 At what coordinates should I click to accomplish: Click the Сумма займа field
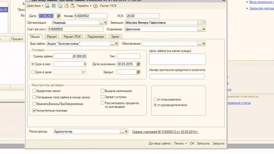(x=70, y=56)
